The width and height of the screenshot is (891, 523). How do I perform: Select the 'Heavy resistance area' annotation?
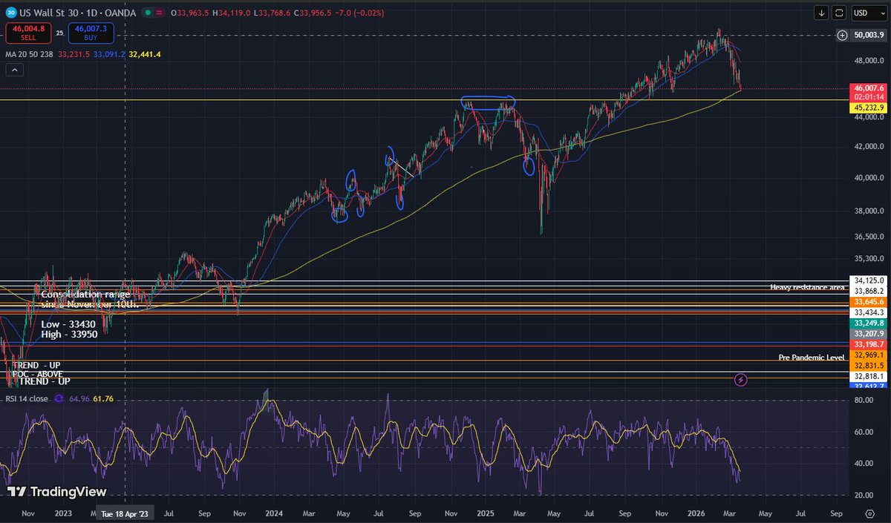[807, 287]
